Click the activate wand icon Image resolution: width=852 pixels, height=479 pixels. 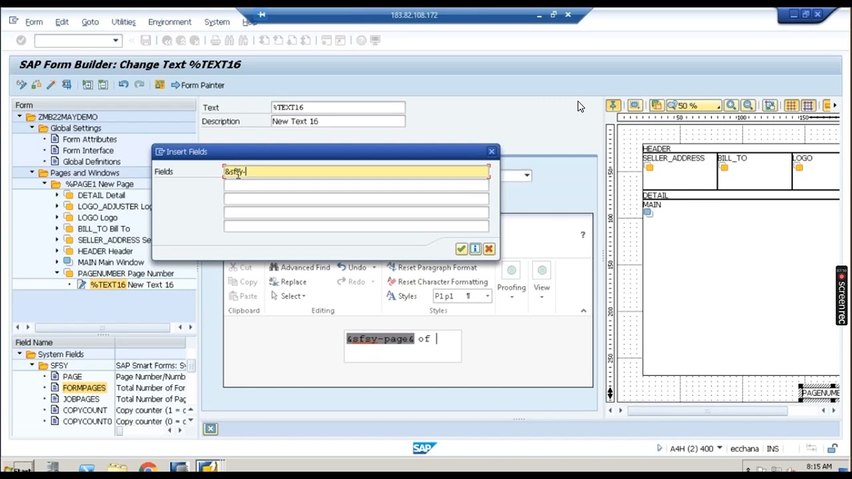tap(51, 85)
